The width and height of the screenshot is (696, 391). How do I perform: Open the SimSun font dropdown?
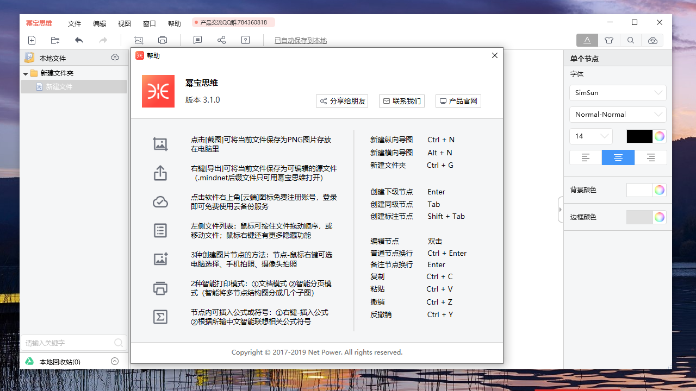click(618, 93)
